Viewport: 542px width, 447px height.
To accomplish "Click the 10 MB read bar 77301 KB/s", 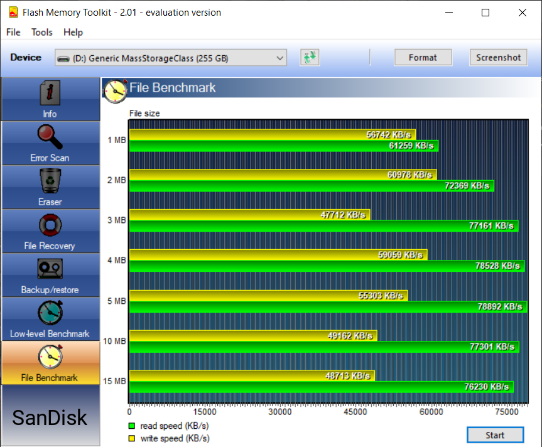I will point(324,347).
